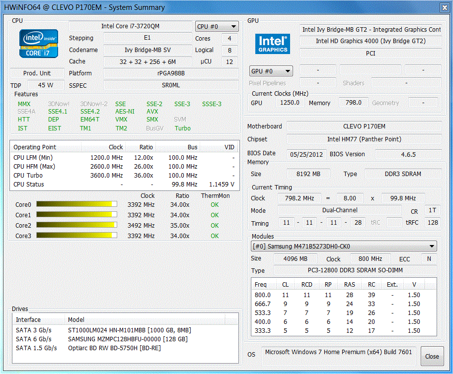Click the 1.1459 V VID value

click(222, 185)
